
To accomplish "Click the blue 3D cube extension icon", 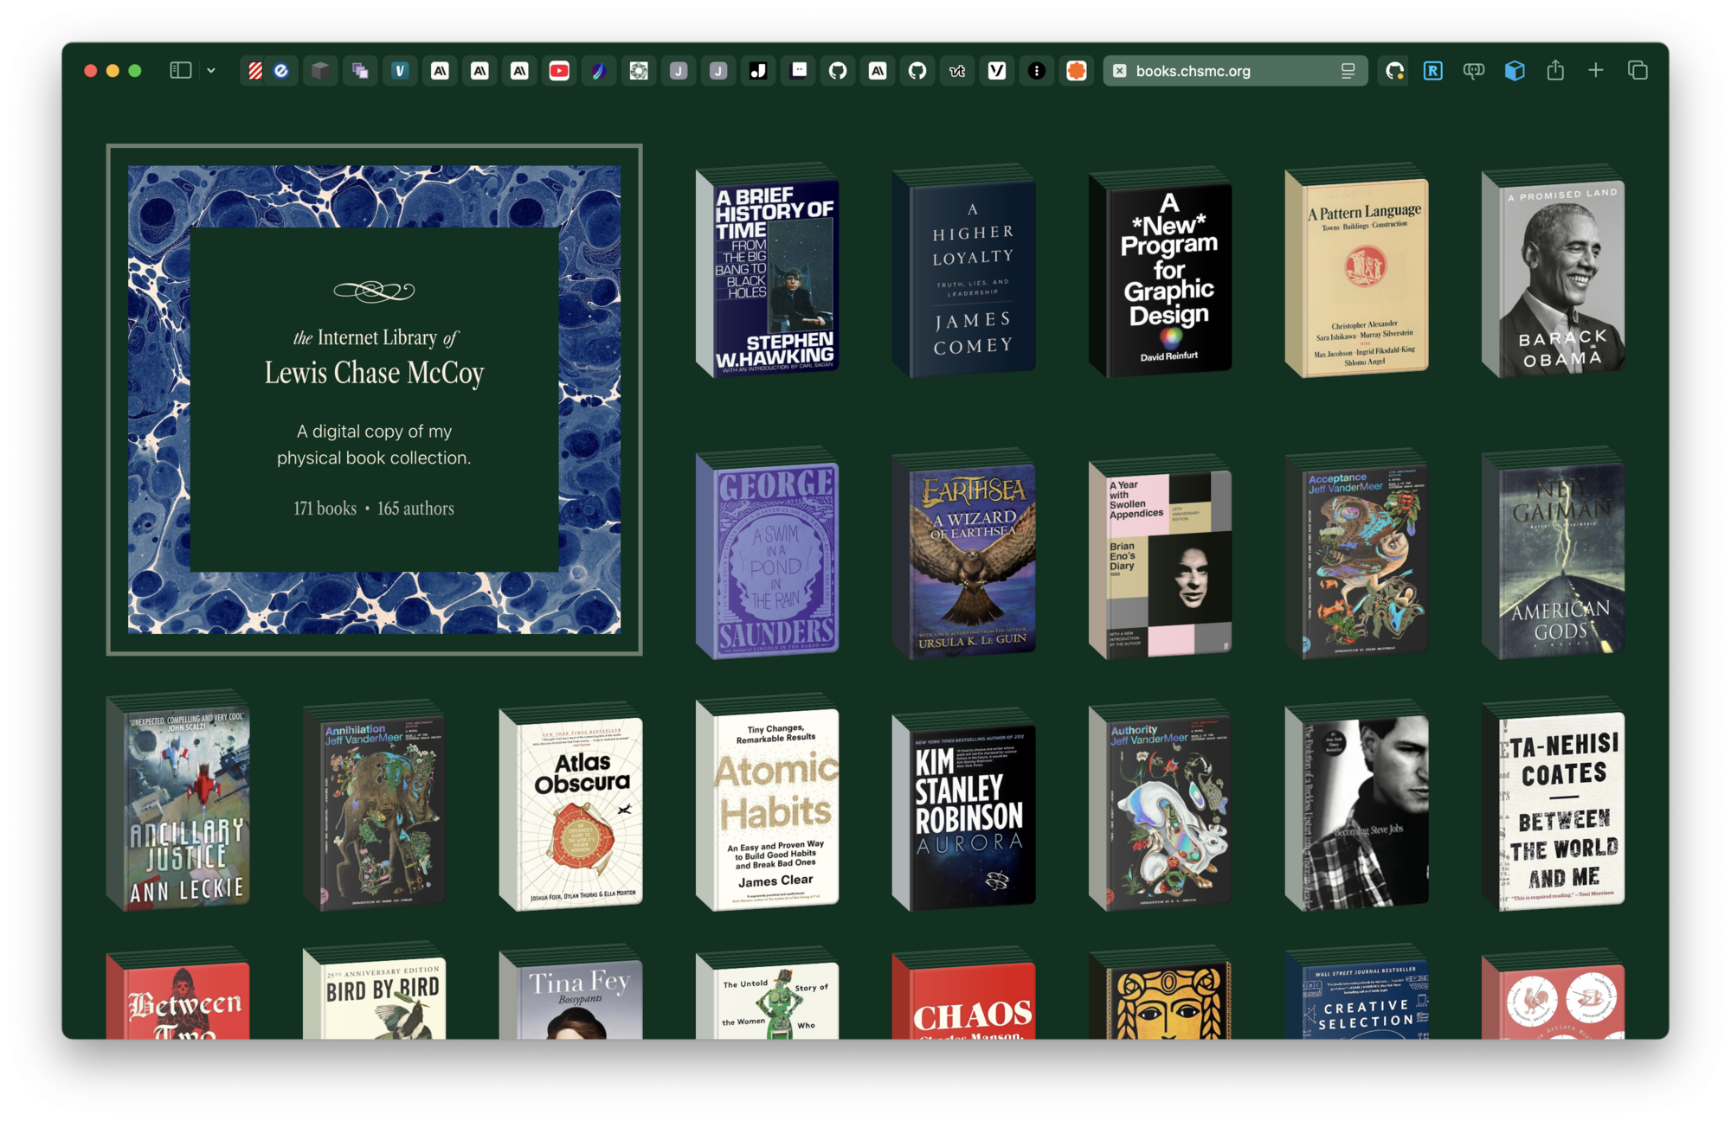I will pyautogui.click(x=1515, y=71).
